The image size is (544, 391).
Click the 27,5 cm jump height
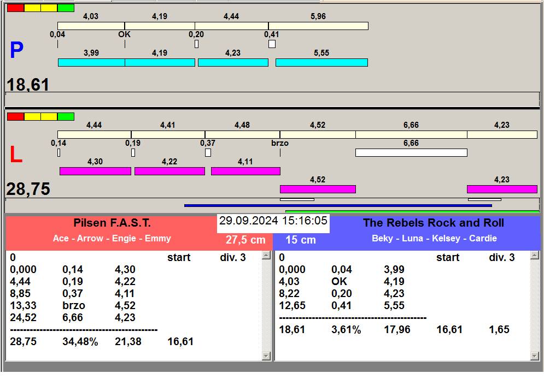(x=245, y=240)
